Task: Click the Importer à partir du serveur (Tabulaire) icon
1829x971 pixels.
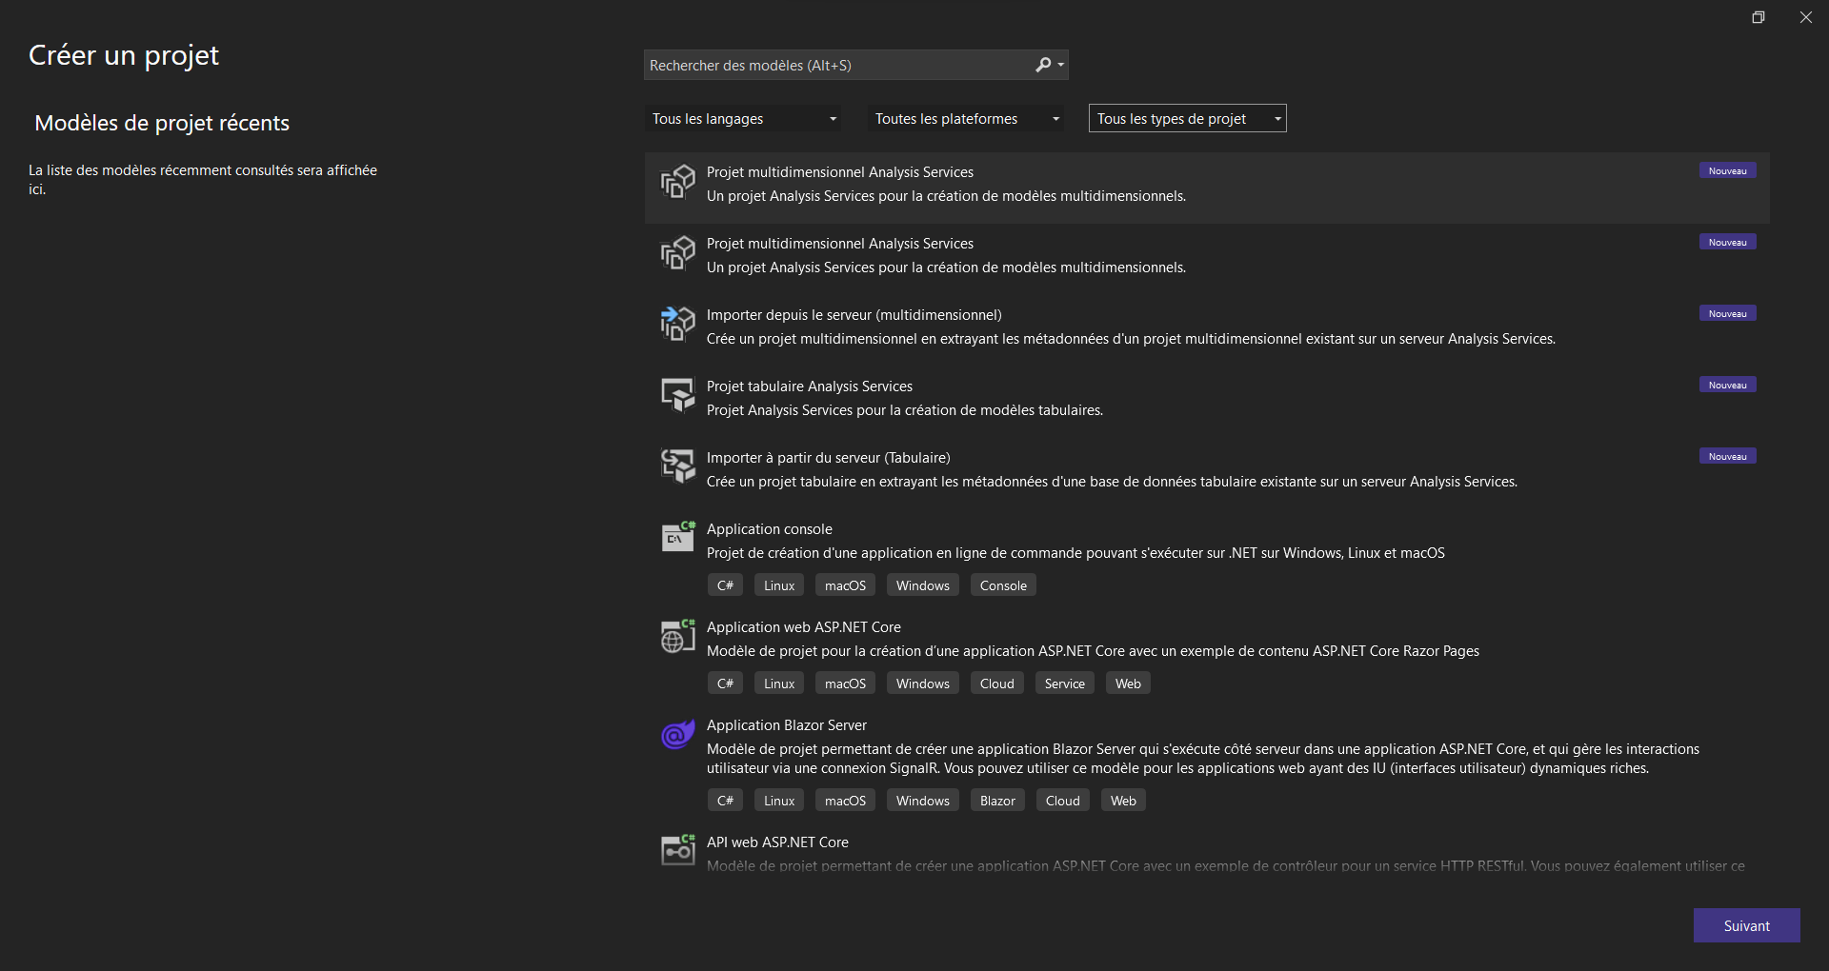Action: (x=678, y=466)
